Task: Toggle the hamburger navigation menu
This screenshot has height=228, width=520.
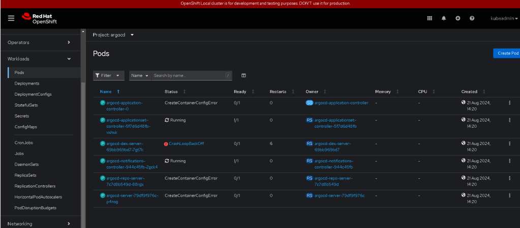Action: pyautogui.click(x=11, y=18)
